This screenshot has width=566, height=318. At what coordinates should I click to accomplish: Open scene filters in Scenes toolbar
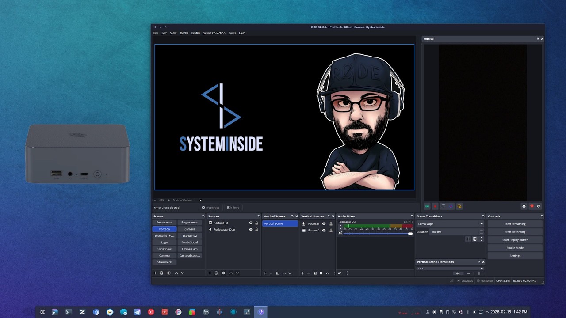click(169, 273)
